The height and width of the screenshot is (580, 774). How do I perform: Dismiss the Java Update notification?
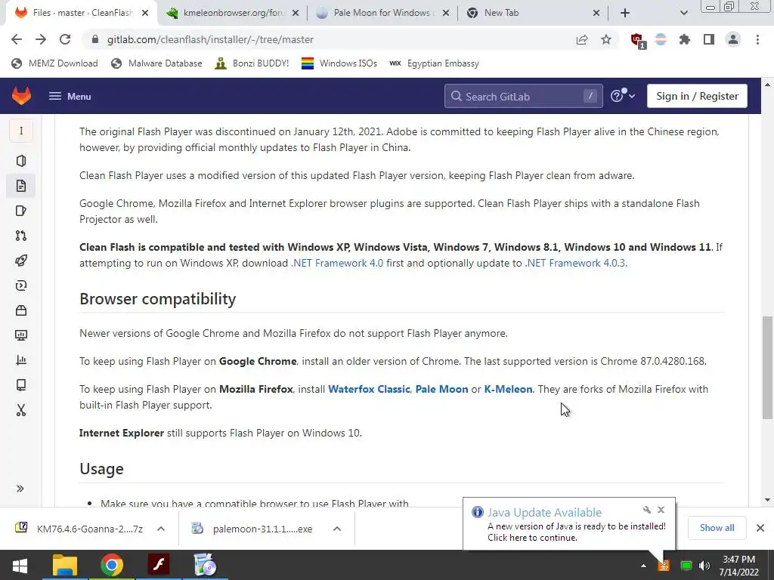click(x=661, y=510)
